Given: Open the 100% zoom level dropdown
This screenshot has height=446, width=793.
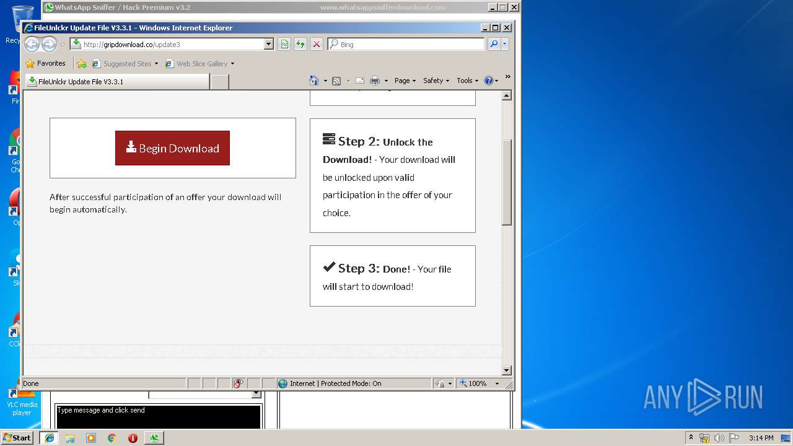Looking at the screenshot, I should point(497,383).
